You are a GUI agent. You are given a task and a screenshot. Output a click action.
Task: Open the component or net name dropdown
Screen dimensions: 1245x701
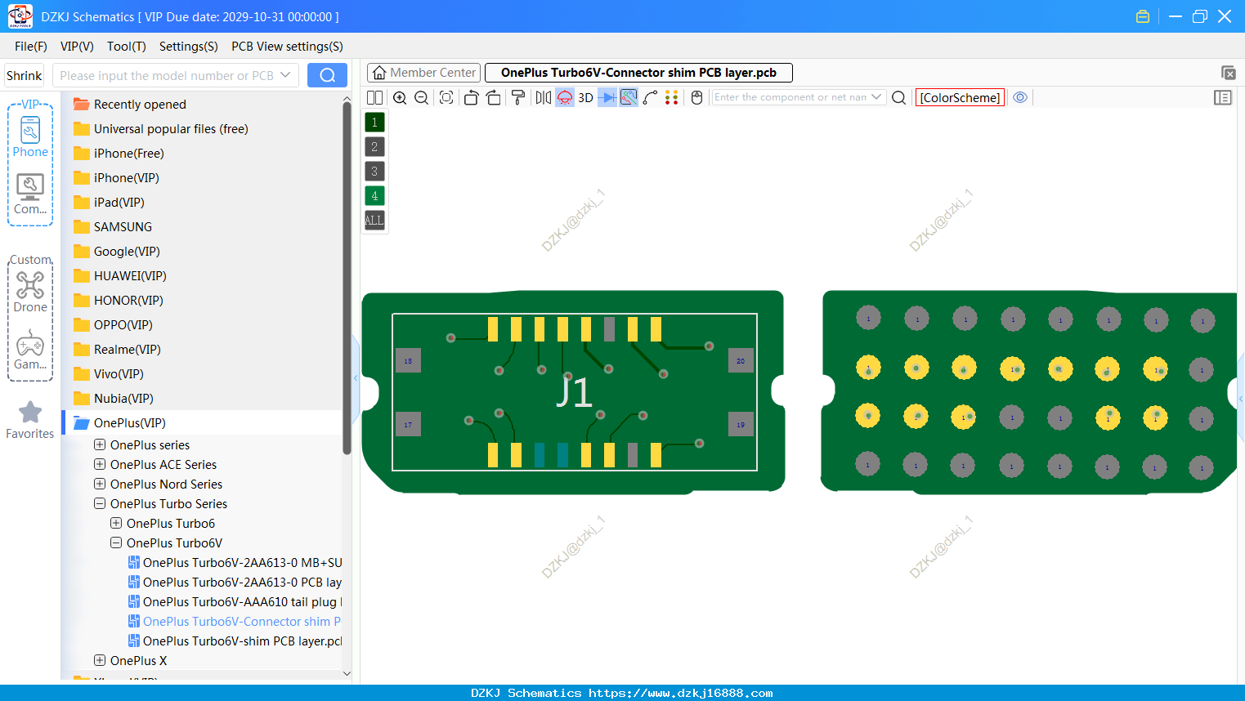pos(877,97)
